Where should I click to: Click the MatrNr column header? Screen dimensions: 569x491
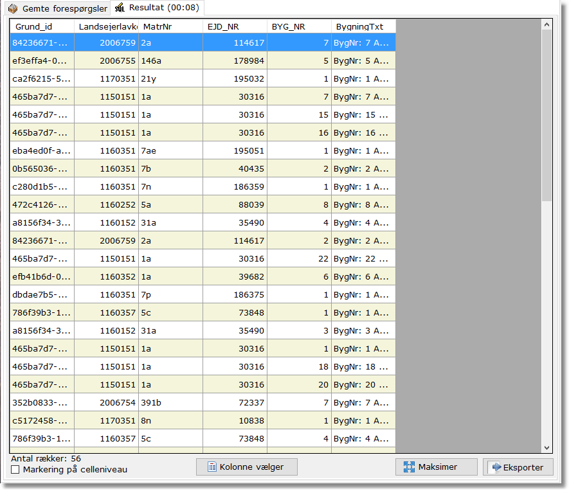click(x=170, y=26)
